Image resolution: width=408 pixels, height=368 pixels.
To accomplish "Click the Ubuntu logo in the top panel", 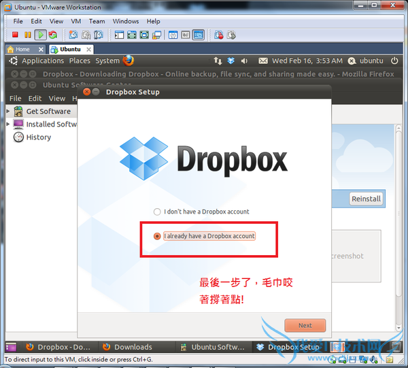I will [14, 61].
